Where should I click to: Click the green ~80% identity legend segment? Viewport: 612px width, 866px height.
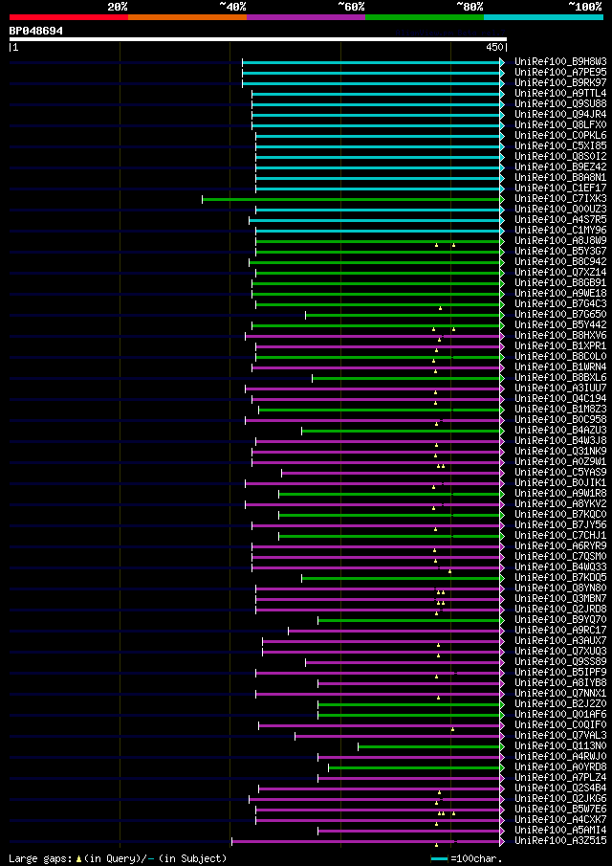pos(425,17)
